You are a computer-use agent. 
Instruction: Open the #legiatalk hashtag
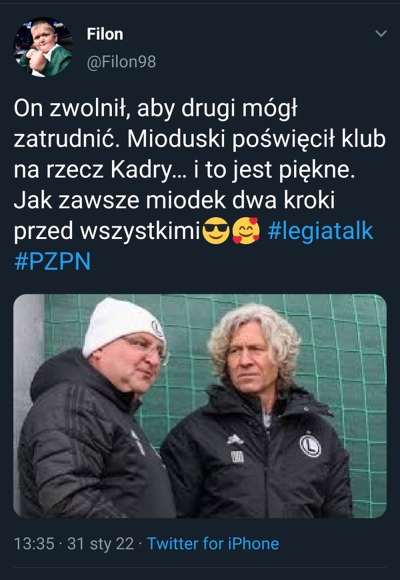pos(321,231)
